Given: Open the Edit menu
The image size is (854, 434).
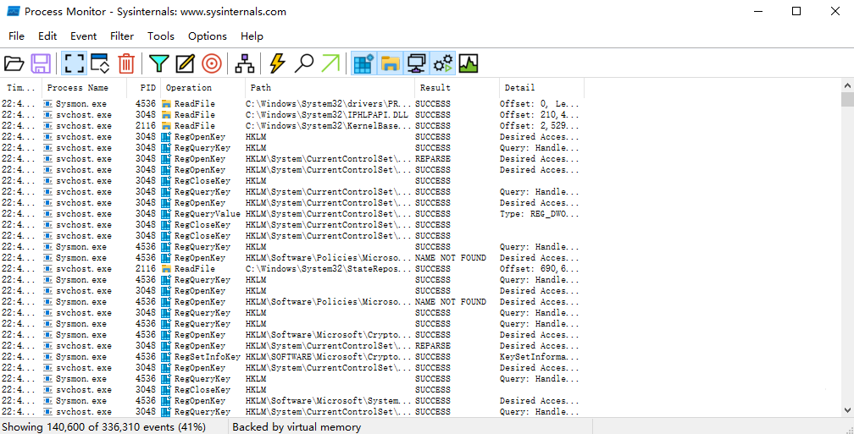Looking at the screenshot, I should (47, 36).
